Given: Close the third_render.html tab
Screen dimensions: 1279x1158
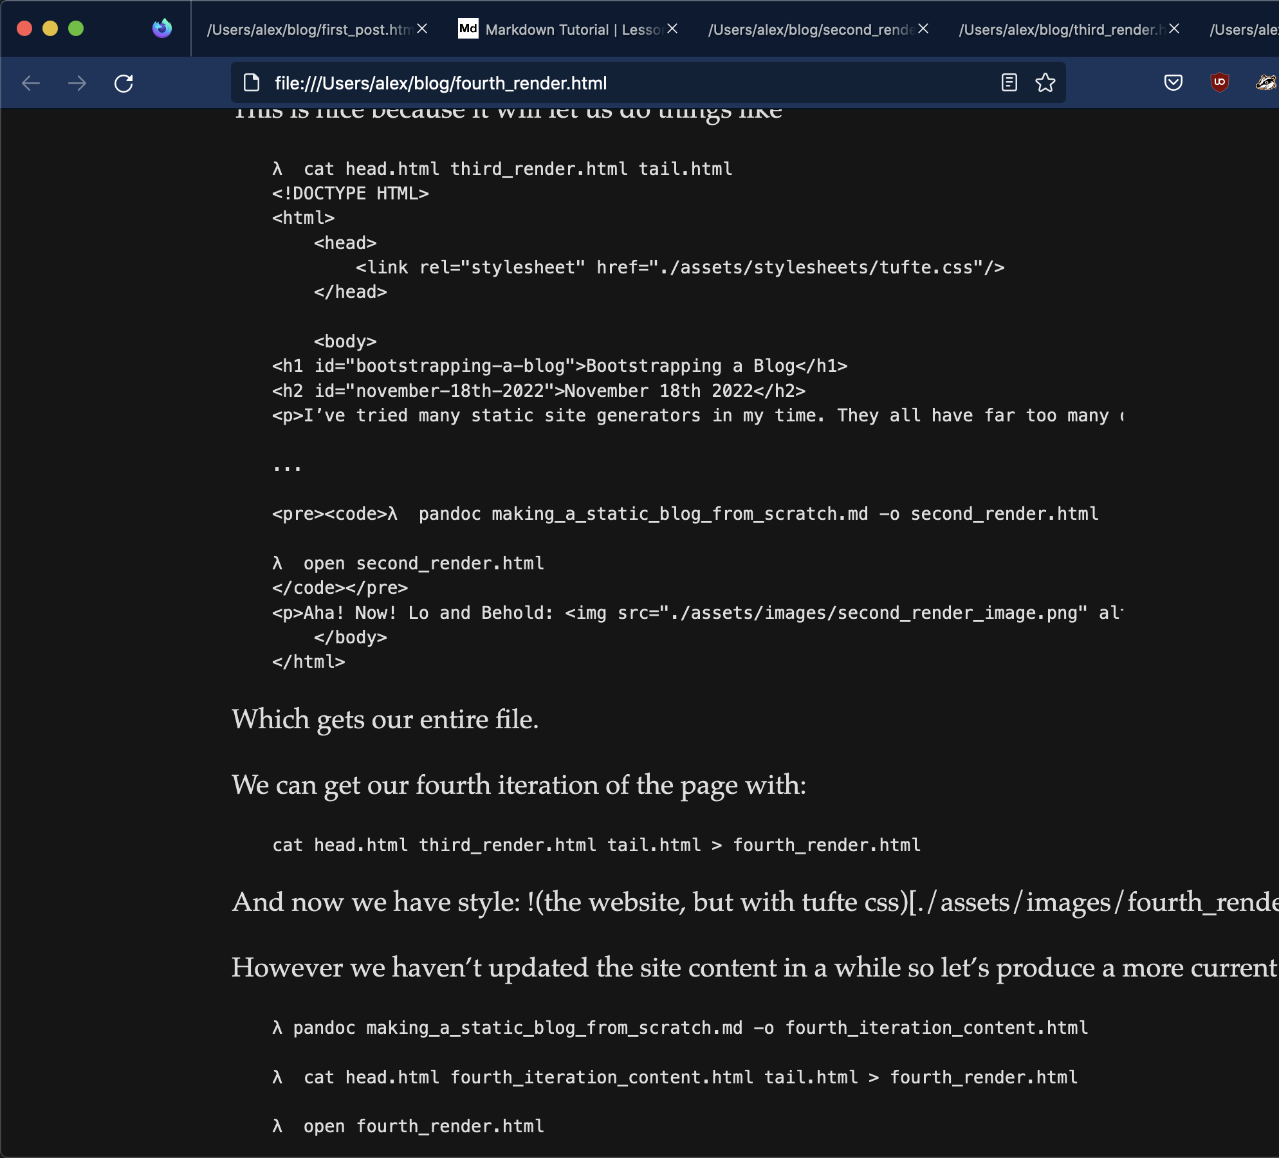Looking at the screenshot, I should 1174,29.
